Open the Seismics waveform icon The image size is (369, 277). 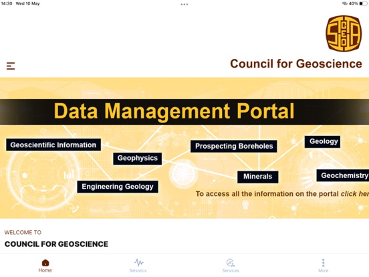[x=139, y=262]
